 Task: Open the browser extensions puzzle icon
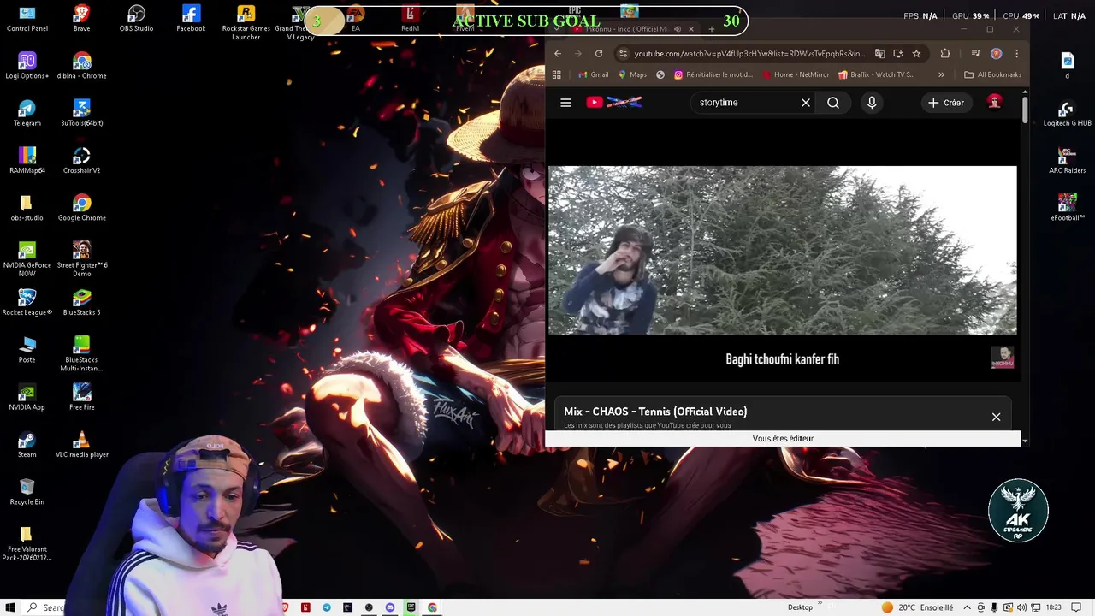coord(945,53)
